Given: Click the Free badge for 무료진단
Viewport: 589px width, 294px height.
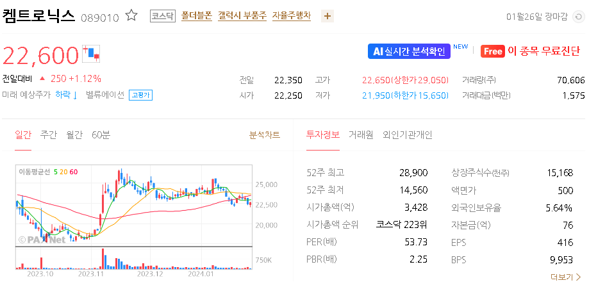Looking at the screenshot, I should point(492,51).
